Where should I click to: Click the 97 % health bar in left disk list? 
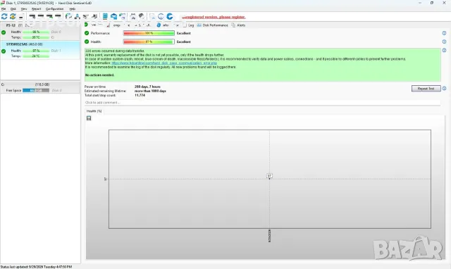36,51
